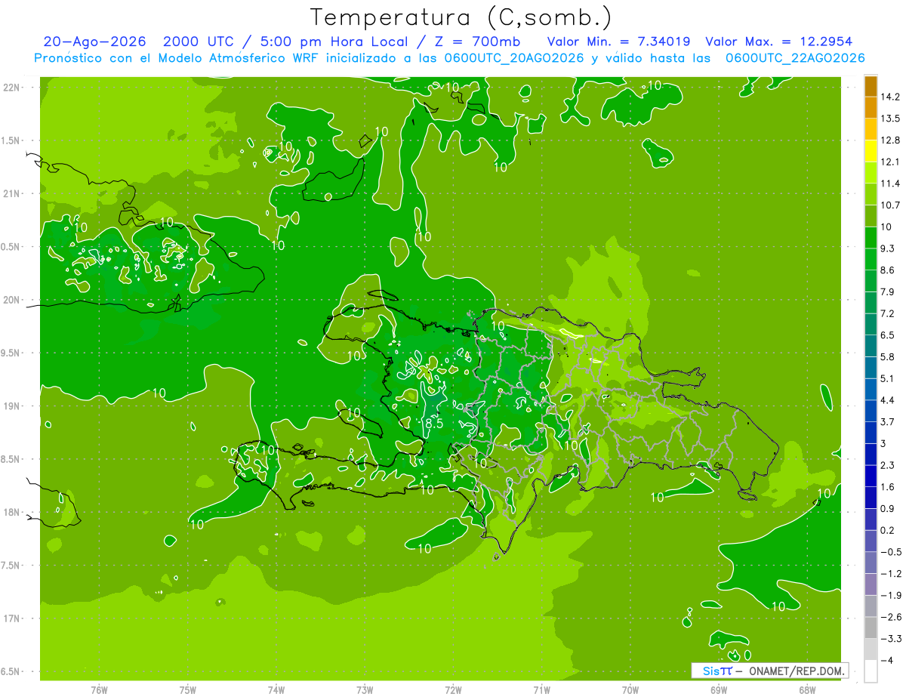Viewport: 906px width, 700px height.
Task: Click the '68W' longitude axis label
Action: click(x=806, y=690)
